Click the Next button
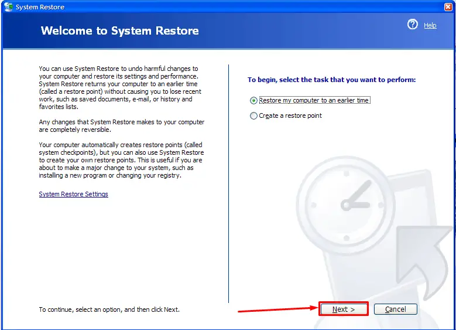 coord(344,309)
